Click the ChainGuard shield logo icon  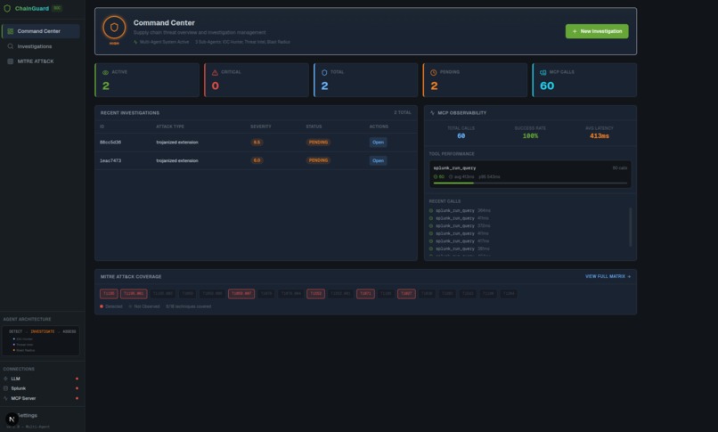(7, 8)
